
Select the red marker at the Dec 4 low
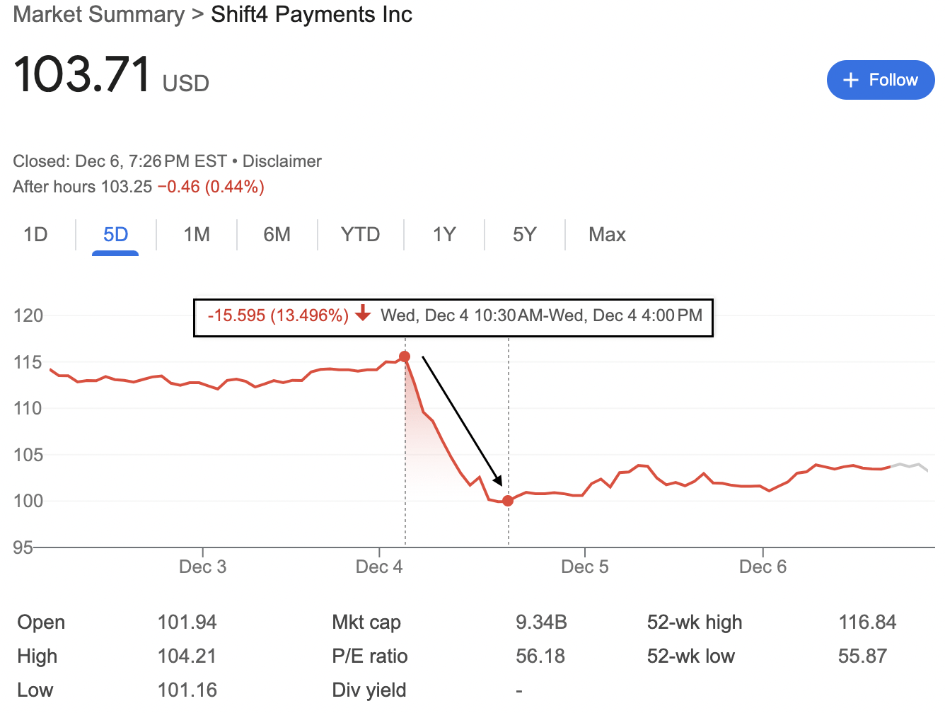click(508, 501)
